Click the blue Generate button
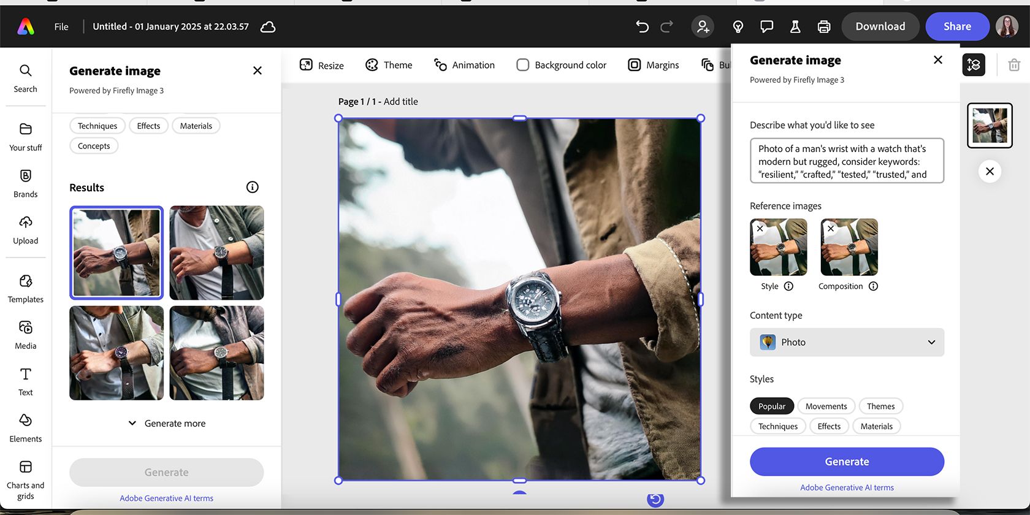Viewport: 1030px width, 515px height. click(846, 462)
